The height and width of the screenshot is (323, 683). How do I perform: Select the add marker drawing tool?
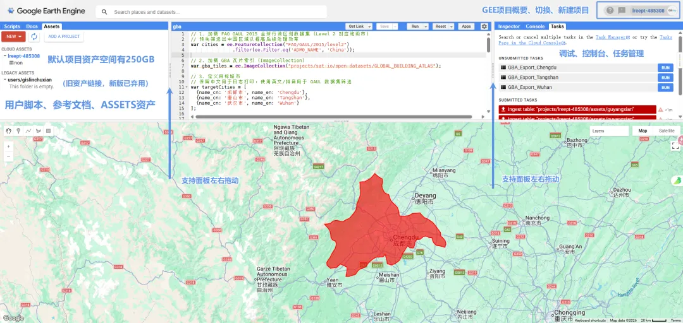[19, 131]
